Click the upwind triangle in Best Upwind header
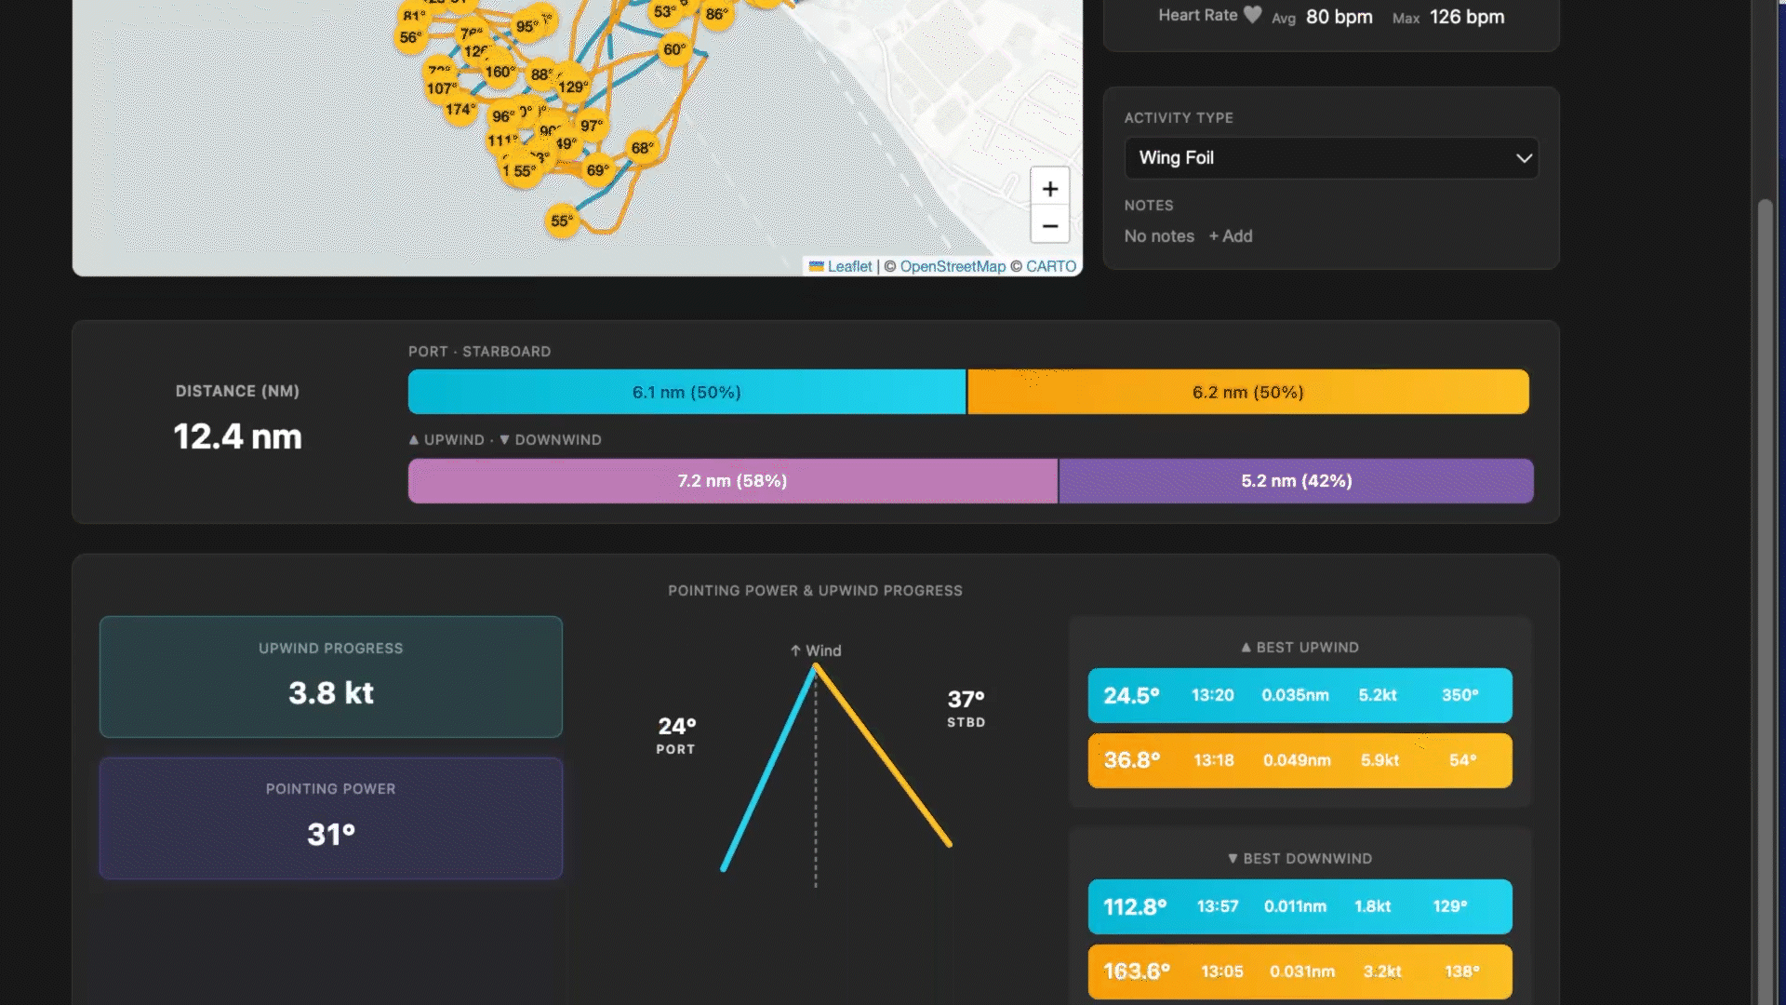 point(1246,647)
